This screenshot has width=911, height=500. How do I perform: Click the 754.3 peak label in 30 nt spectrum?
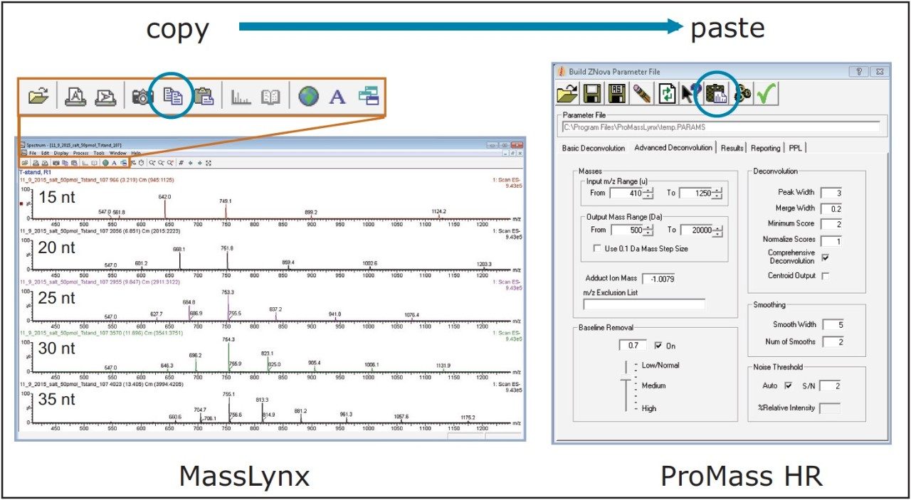228,340
